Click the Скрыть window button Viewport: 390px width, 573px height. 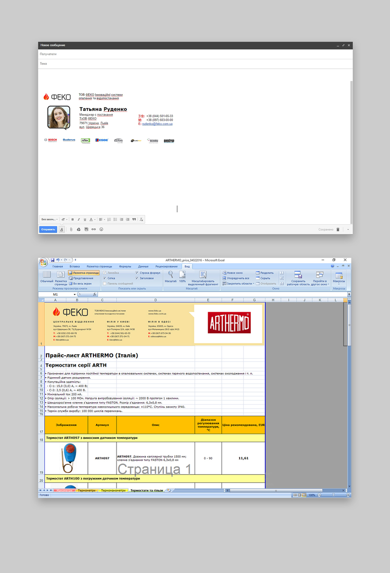tap(264, 278)
